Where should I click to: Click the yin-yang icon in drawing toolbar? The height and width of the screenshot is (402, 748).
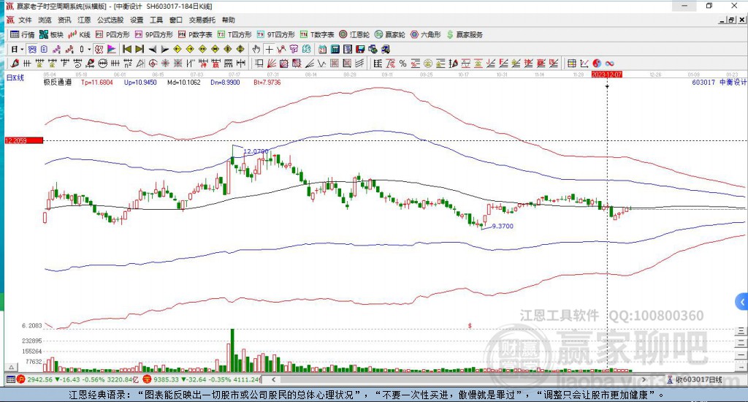596,64
